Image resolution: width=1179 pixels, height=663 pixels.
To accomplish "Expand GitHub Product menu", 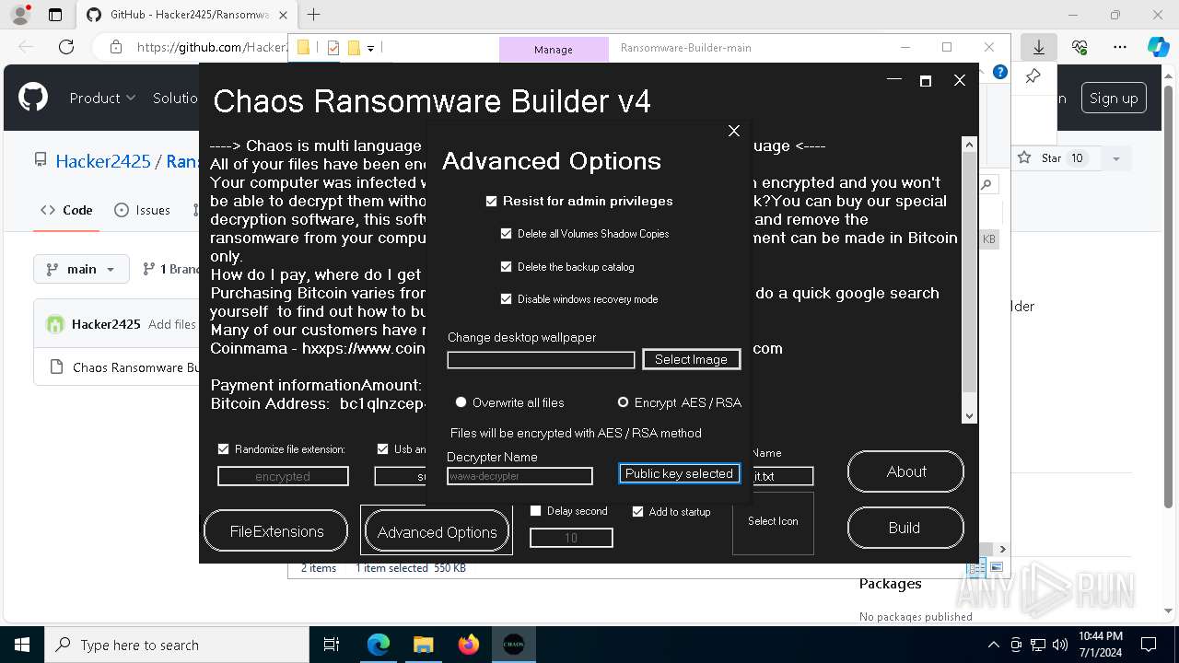I will (x=103, y=98).
